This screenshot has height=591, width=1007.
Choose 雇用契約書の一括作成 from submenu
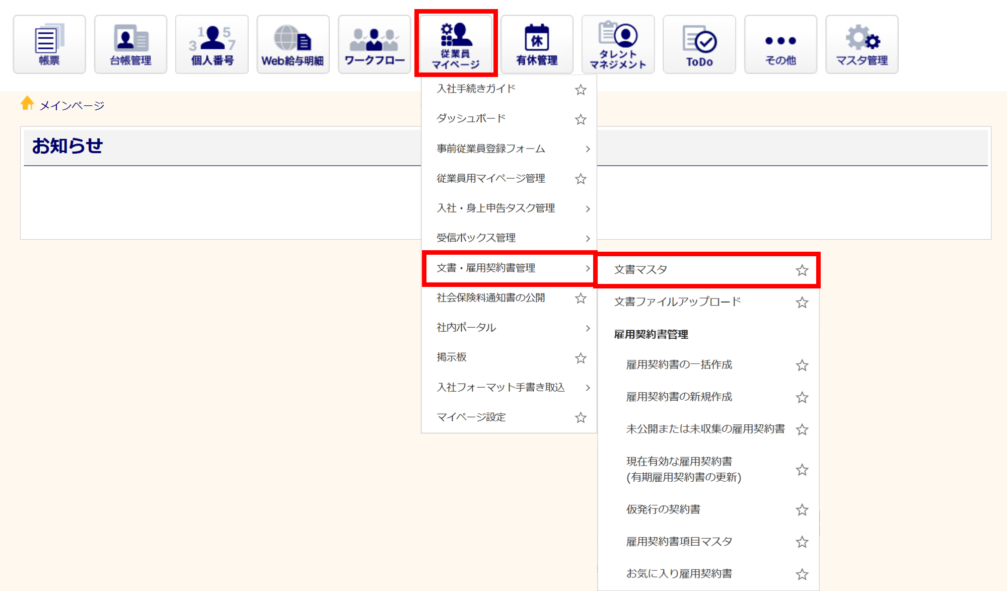(679, 364)
